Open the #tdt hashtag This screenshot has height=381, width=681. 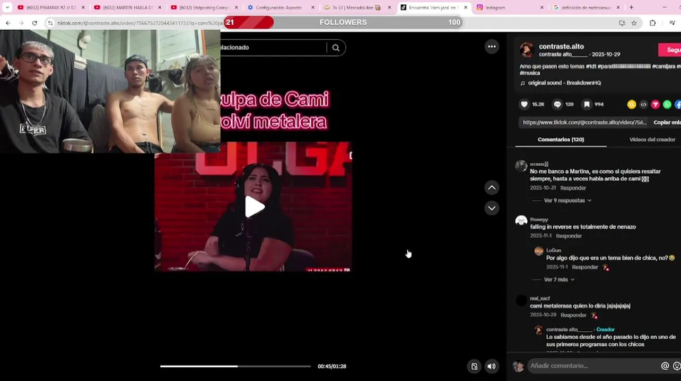(x=591, y=66)
